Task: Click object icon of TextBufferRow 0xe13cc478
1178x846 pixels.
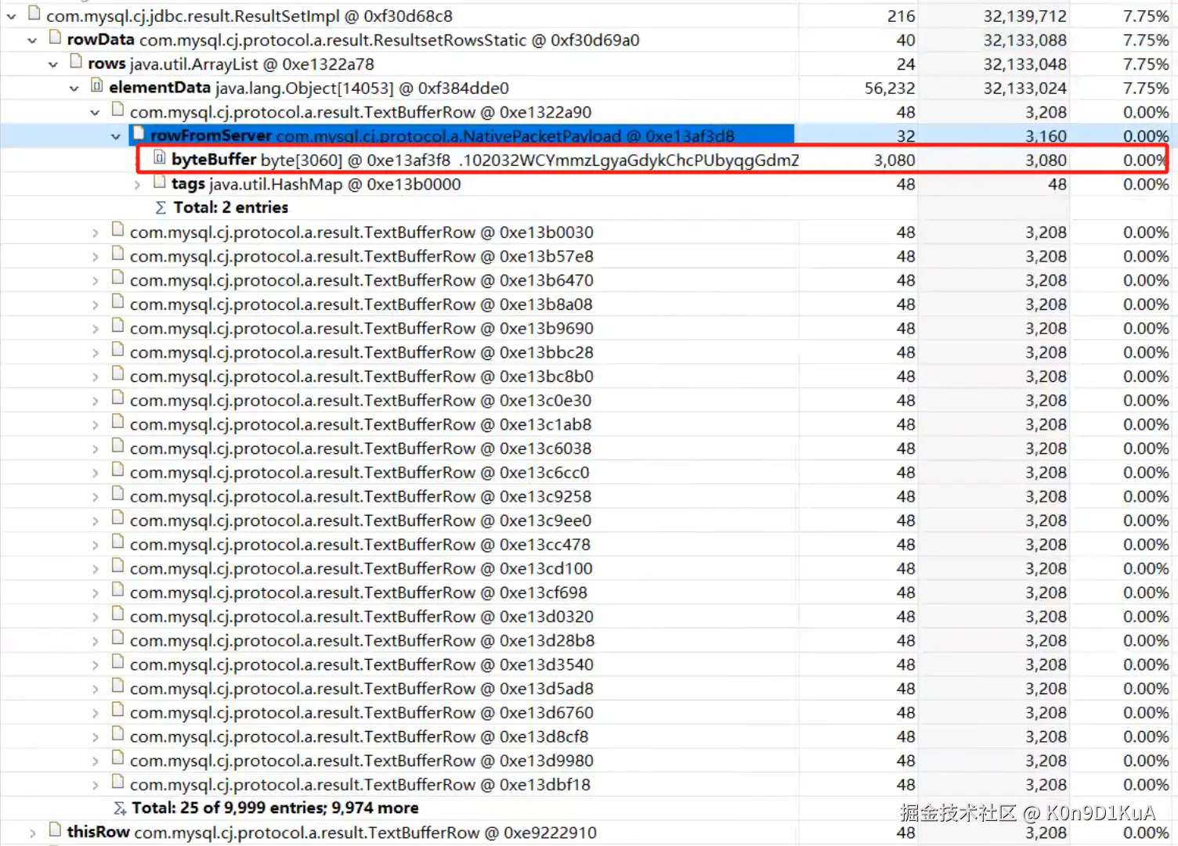Action: [x=117, y=542]
